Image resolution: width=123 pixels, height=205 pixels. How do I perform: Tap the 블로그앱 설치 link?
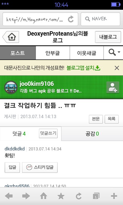point(83,68)
